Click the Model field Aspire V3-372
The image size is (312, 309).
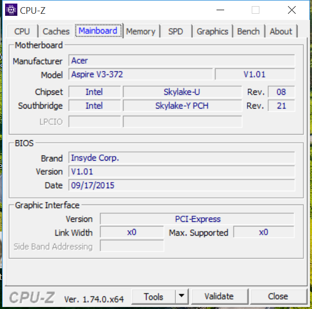point(140,74)
